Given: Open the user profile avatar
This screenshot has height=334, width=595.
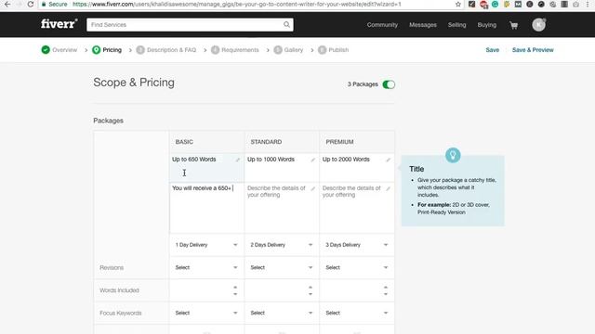Looking at the screenshot, I should coord(538,25).
